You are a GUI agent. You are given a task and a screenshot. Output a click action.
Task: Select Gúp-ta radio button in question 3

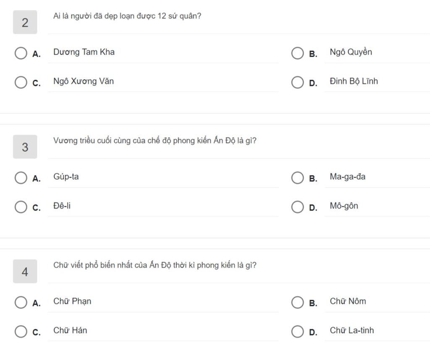21,178
